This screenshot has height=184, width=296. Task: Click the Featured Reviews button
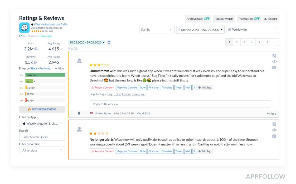pyautogui.click(x=42, y=109)
